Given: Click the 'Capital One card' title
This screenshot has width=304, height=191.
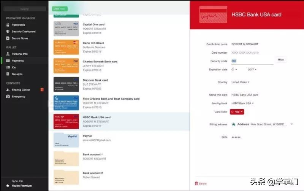Looking at the screenshot, I should [93, 24].
